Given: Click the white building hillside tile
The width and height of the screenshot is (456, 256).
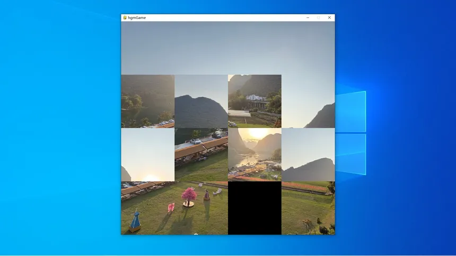Looking at the screenshot, I should 255,101.
